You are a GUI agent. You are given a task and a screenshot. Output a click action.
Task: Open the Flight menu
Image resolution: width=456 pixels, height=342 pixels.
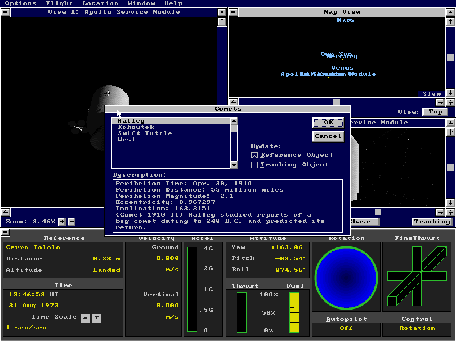[59, 3]
